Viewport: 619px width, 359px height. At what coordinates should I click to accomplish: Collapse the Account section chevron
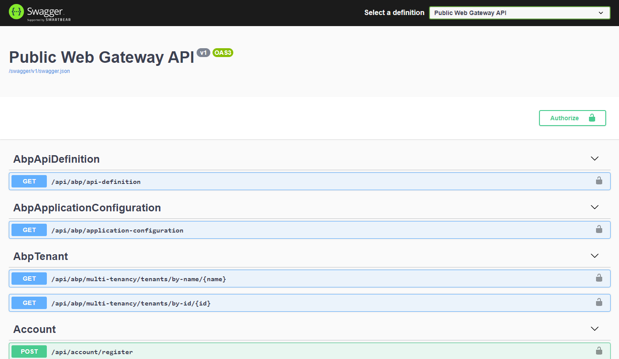click(x=595, y=329)
